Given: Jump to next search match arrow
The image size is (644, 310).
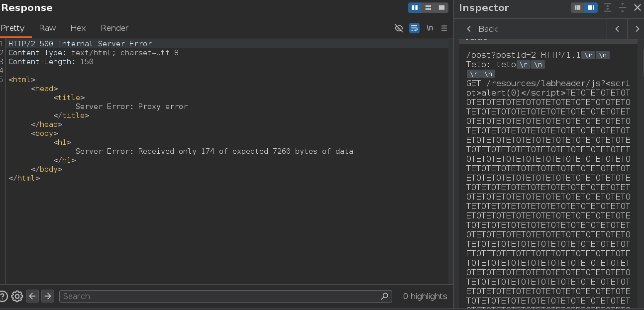Looking at the screenshot, I should [x=47, y=296].
